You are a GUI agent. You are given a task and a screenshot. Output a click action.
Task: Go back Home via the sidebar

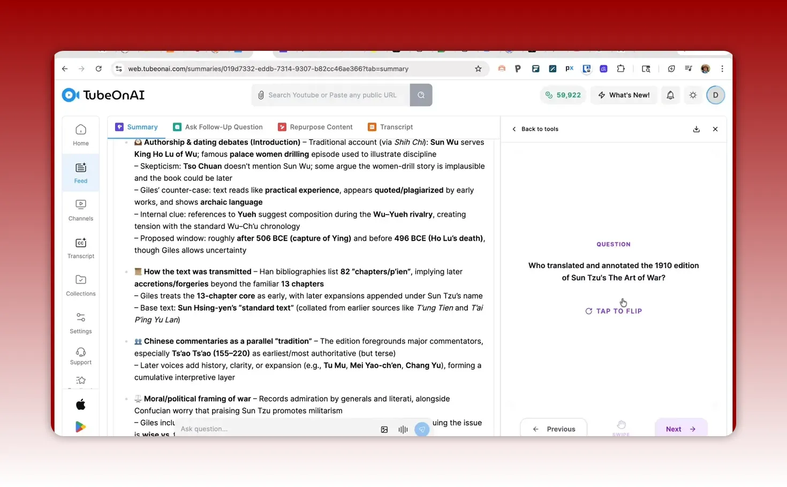(80, 134)
